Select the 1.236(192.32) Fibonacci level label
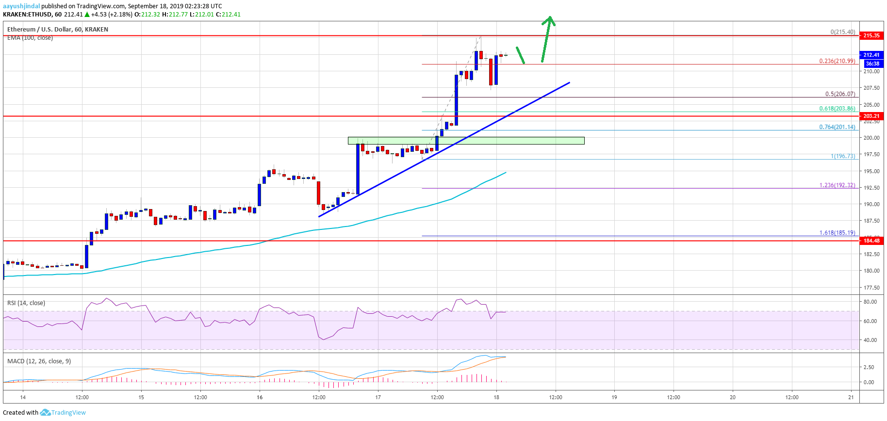Screen dimensions: 887x421 (837, 185)
